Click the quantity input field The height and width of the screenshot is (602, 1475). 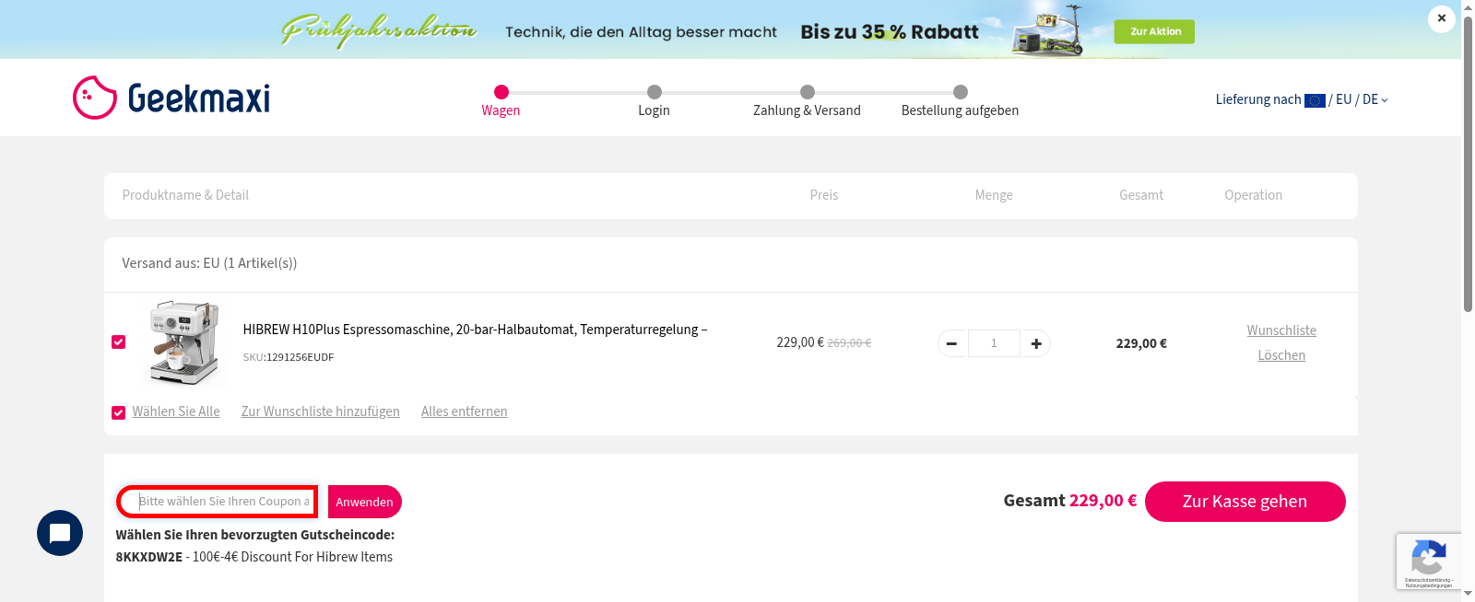tap(994, 343)
